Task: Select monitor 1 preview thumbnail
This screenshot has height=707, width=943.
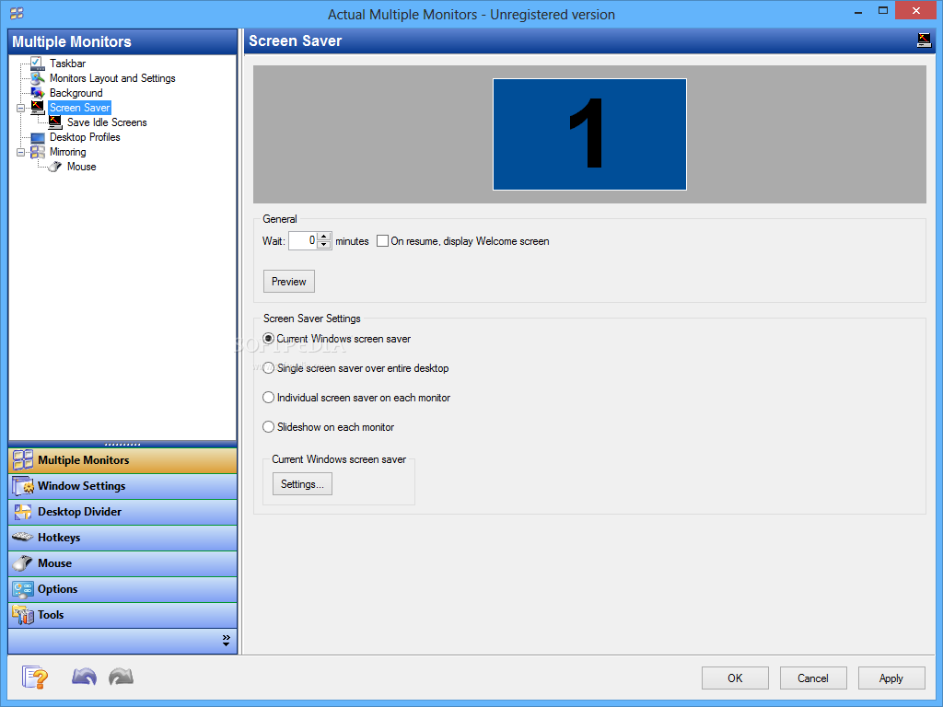Action: pos(589,134)
